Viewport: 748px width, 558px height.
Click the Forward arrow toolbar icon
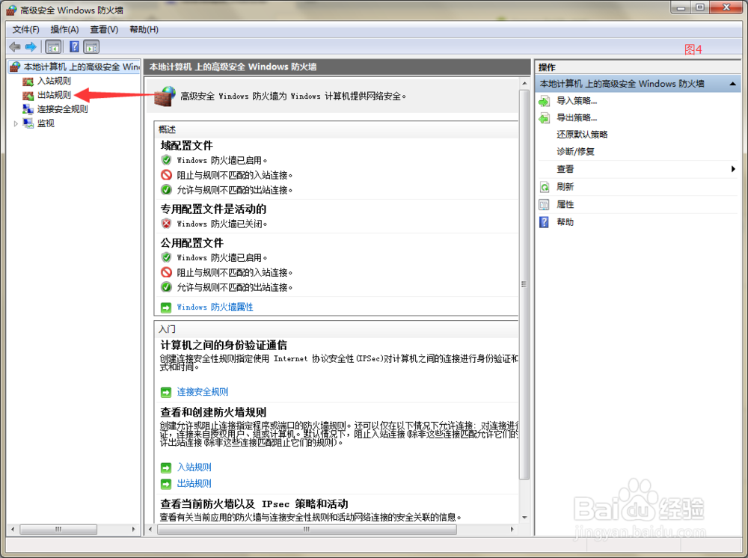pos(31,46)
